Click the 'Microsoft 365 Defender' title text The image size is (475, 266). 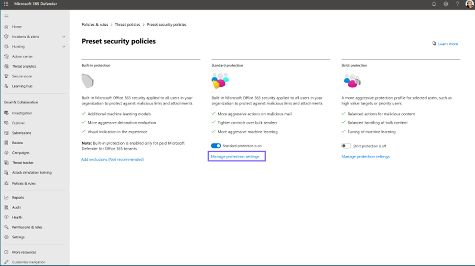[35, 4]
